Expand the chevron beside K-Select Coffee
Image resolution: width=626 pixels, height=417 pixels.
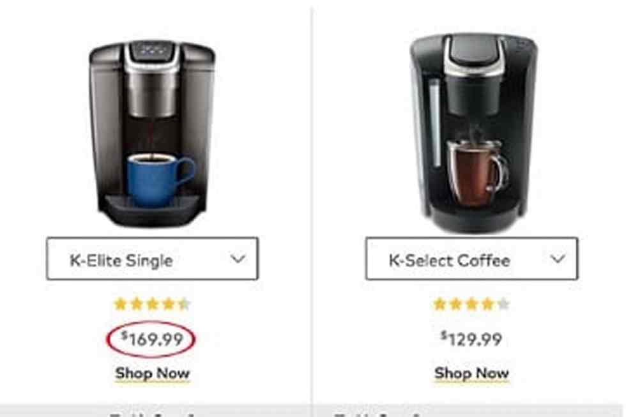[x=557, y=259]
